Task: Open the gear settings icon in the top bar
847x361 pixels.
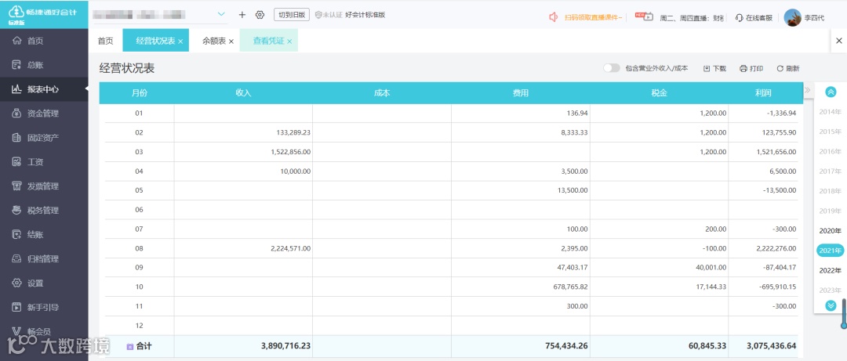Action: (260, 15)
